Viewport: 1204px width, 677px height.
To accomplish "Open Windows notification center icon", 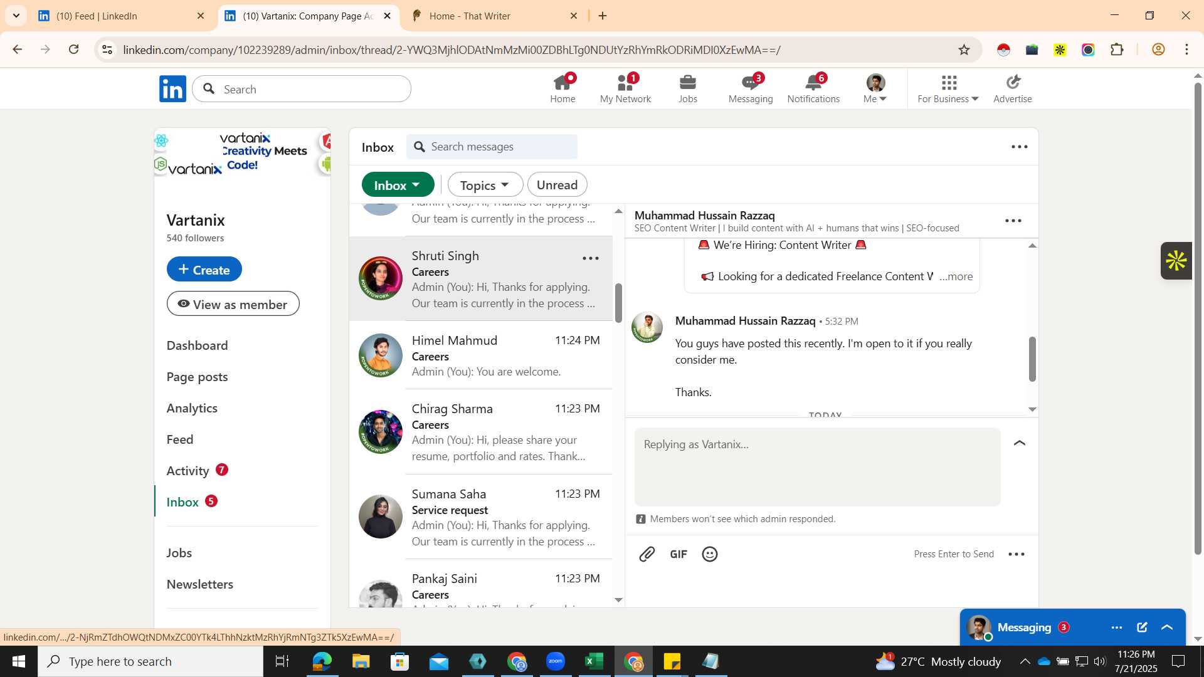I will point(1178,661).
